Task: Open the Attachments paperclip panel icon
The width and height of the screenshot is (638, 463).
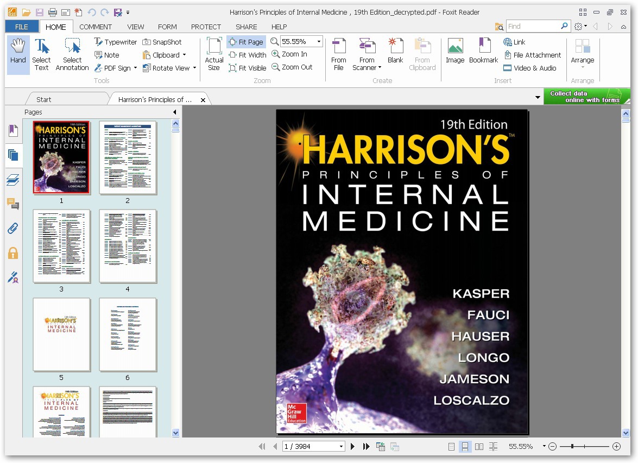Action: pos(13,228)
